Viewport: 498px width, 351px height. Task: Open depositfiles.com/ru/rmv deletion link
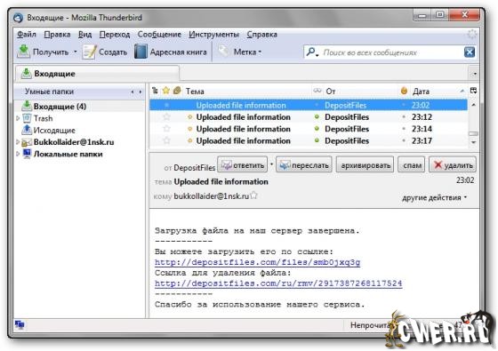point(278,283)
